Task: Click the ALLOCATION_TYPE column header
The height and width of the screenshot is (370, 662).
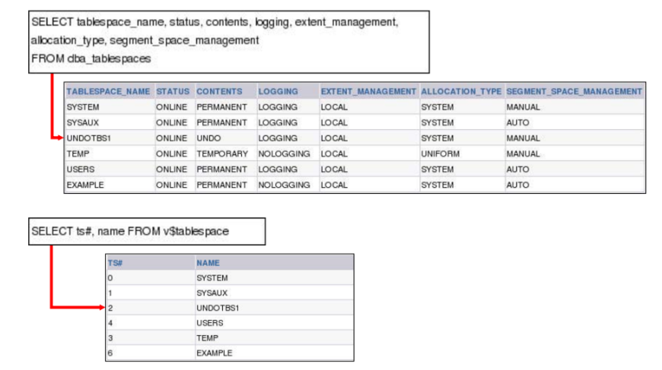Action: pos(461,91)
